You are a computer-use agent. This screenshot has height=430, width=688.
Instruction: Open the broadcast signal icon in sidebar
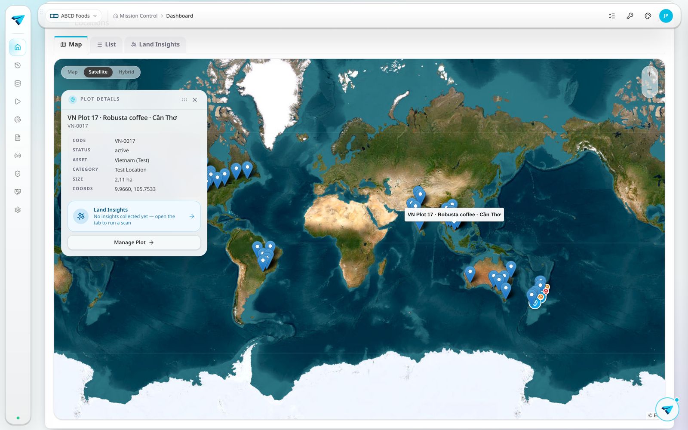pos(18,156)
